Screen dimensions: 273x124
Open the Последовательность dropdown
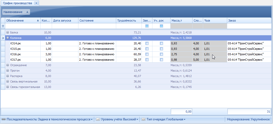[x=50, y=119]
